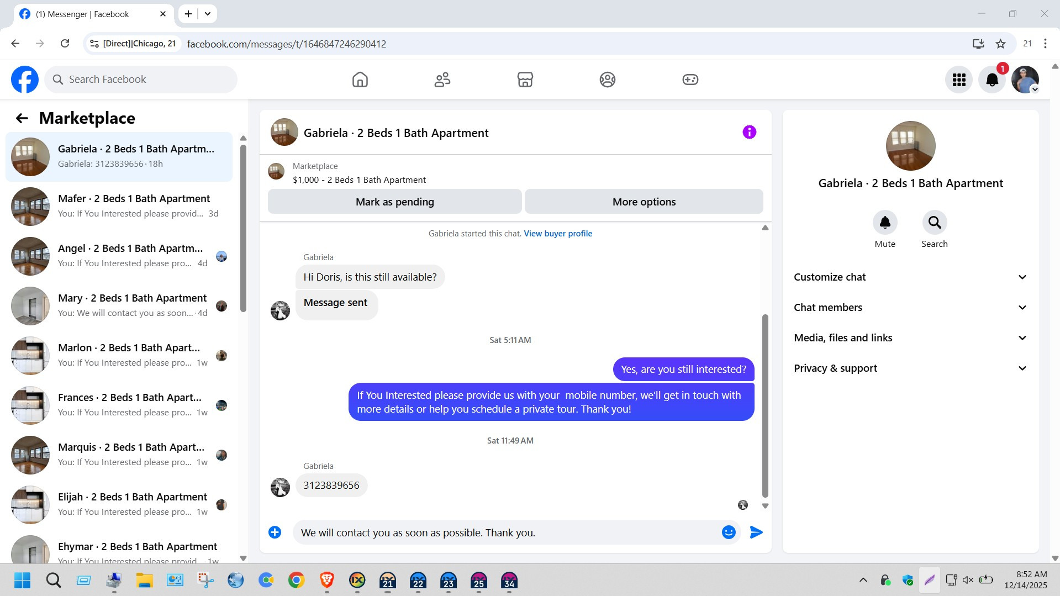Click Gabriela's large profile thumbnail in side panel
This screenshot has width=1060, height=596.
tap(910, 146)
